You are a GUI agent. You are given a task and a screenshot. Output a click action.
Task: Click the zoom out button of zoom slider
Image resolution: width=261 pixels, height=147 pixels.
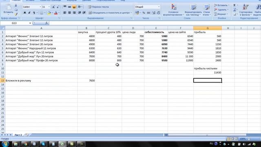(249, 139)
